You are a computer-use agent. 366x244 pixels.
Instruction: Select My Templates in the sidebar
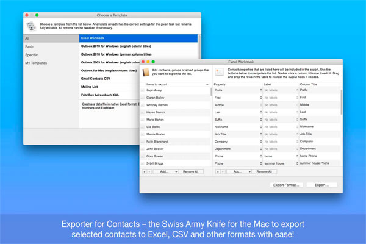pos(35,63)
